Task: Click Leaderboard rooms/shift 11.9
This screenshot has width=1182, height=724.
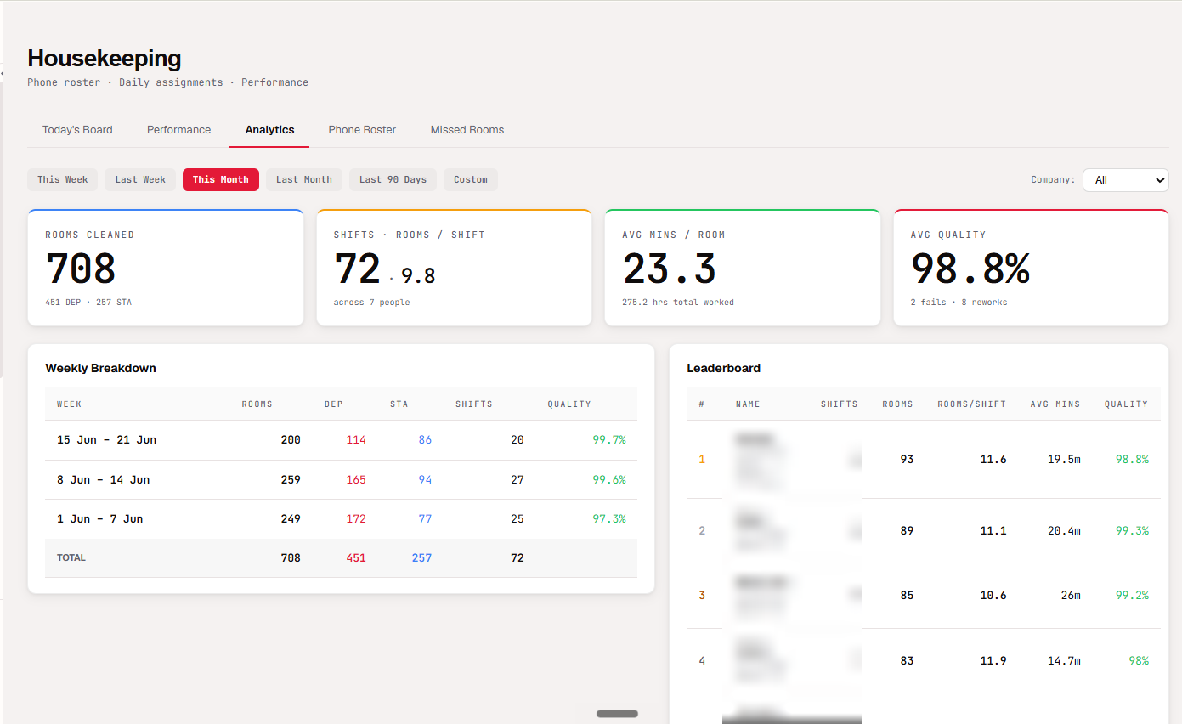Action: pos(993,660)
